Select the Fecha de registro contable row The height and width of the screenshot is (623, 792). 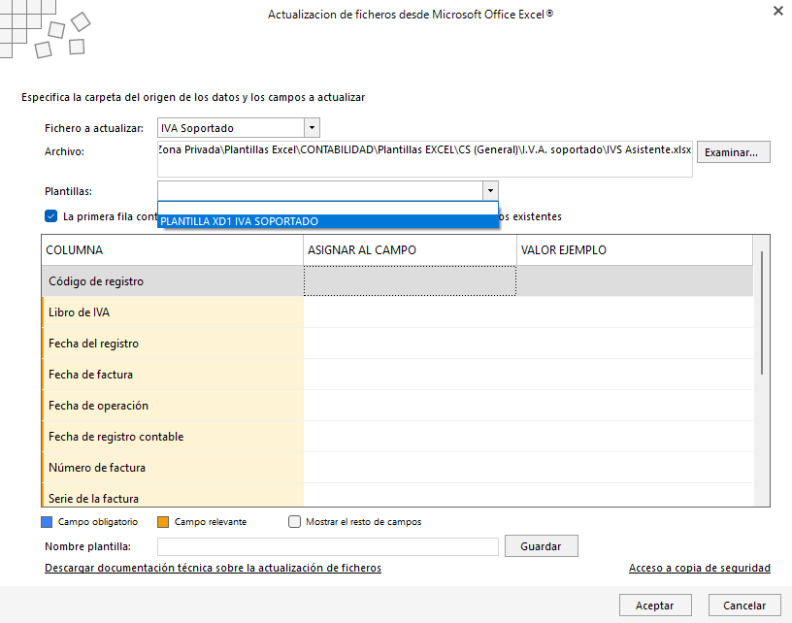click(x=397, y=437)
